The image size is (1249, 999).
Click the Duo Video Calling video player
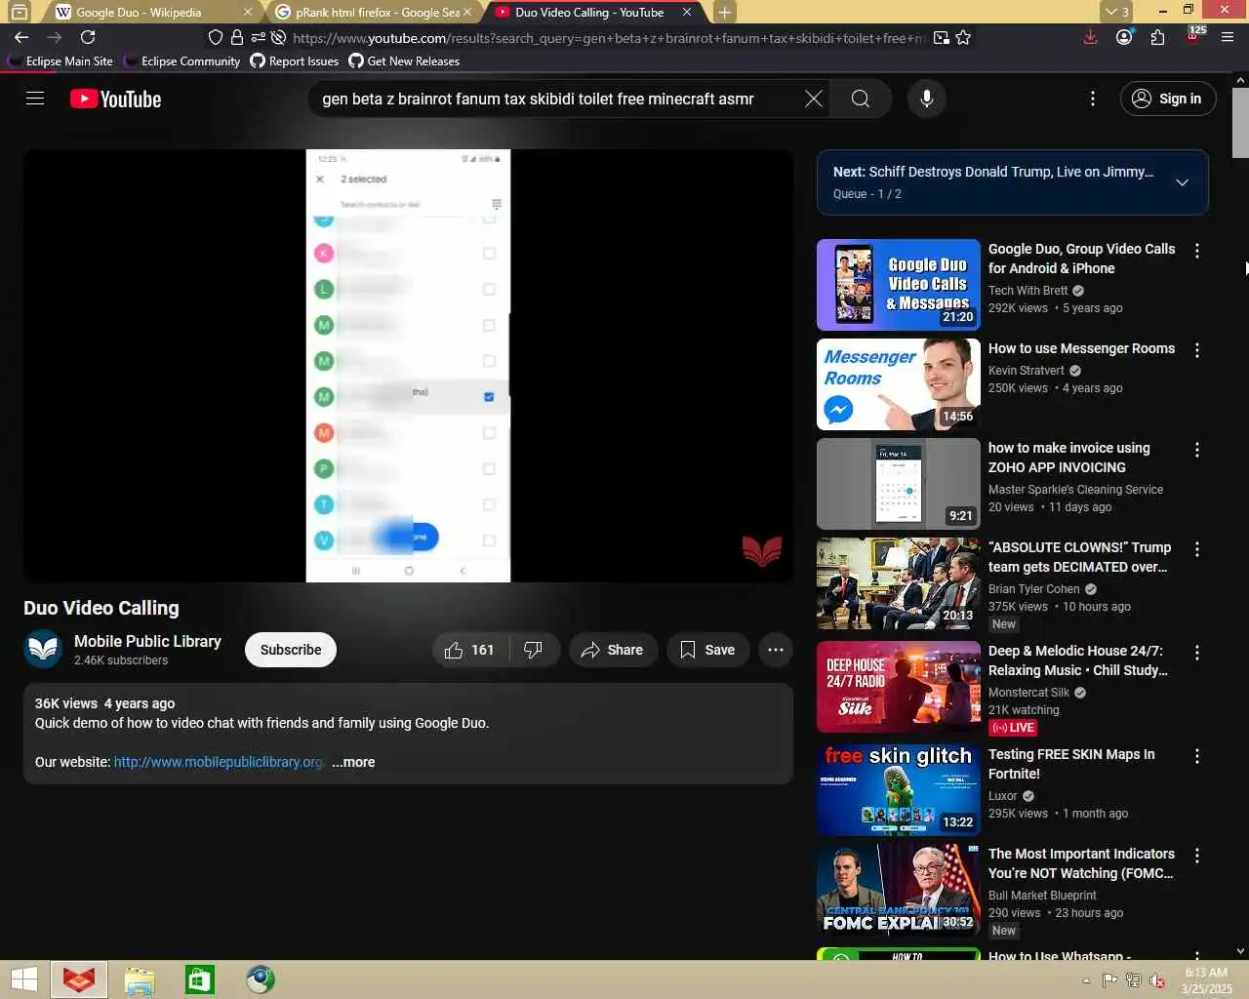point(408,366)
